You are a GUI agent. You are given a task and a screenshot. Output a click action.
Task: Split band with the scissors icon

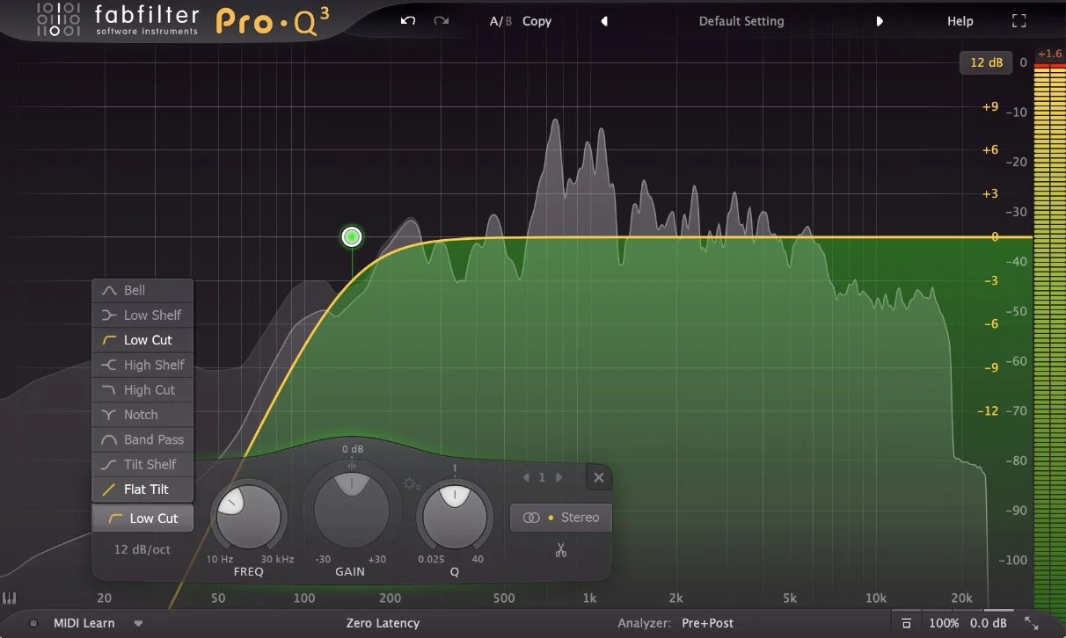(560, 551)
